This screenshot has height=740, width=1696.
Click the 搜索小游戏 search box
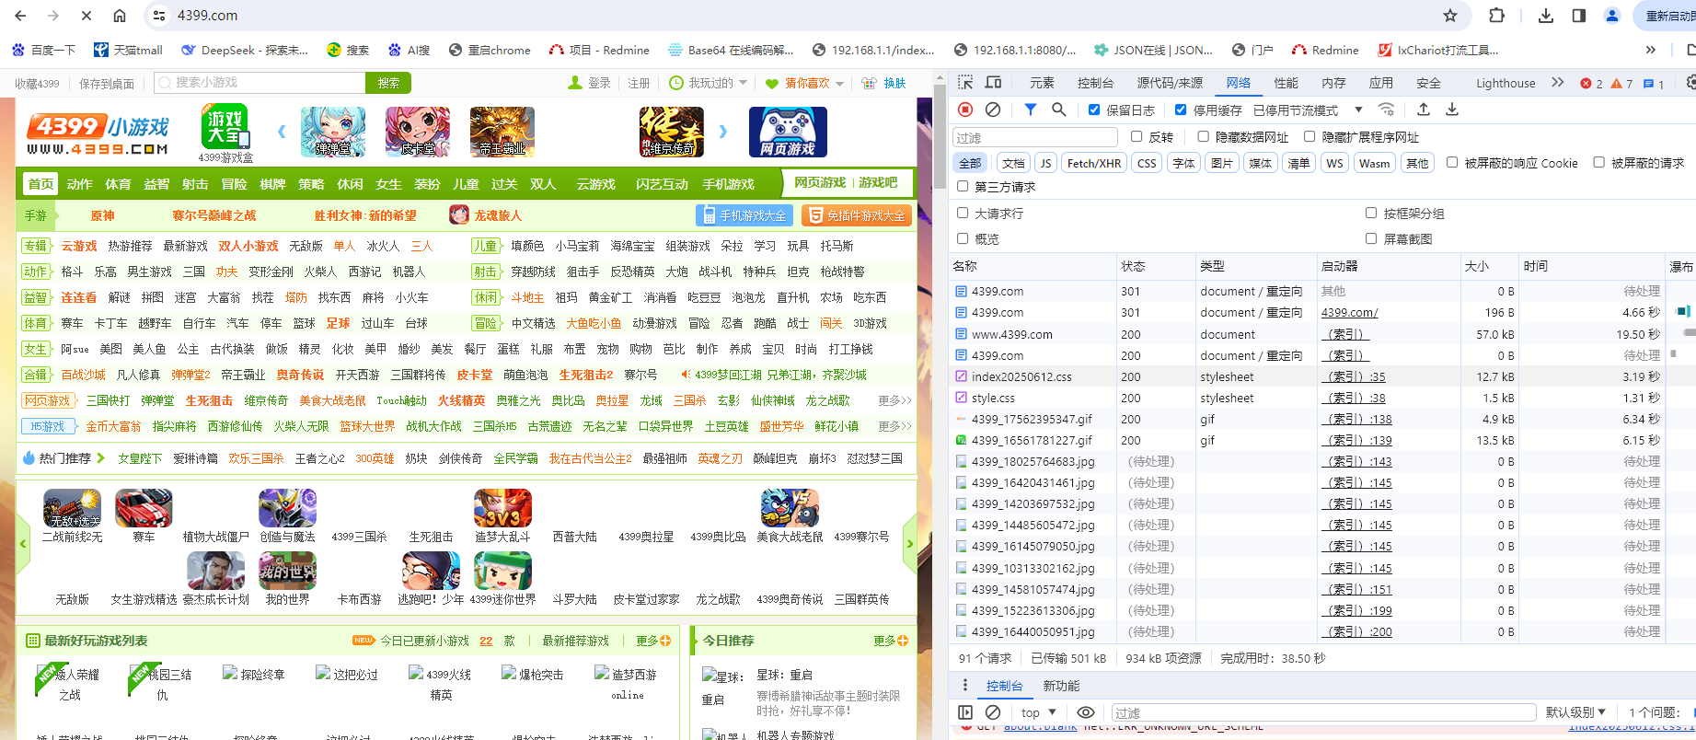(x=260, y=83)
